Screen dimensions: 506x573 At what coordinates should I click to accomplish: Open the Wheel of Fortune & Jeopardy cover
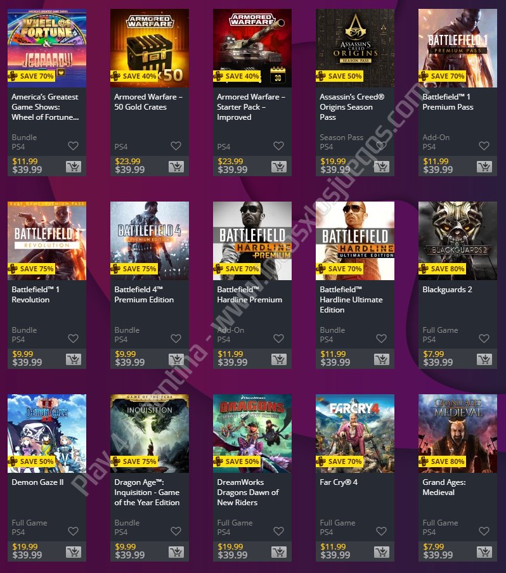pos(47,48)
